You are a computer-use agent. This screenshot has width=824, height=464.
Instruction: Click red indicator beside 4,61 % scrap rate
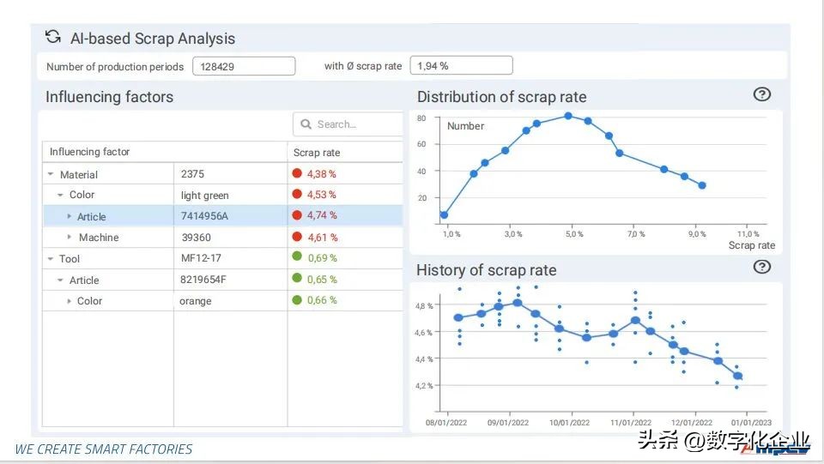[x=297, y=237]
